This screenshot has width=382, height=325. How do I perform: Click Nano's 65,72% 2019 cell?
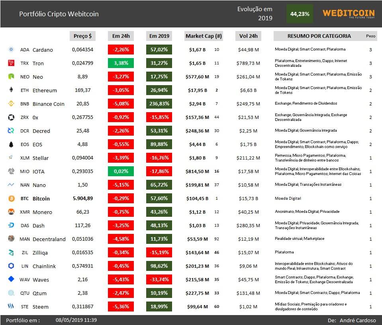click(159, 185)
